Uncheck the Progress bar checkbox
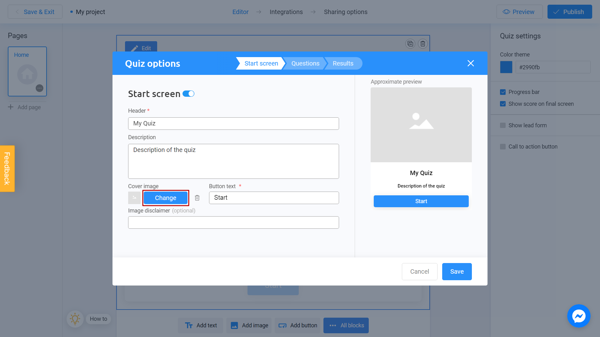Image resolution: width=600 pixels, height=337 pixels. coord(503,92)
